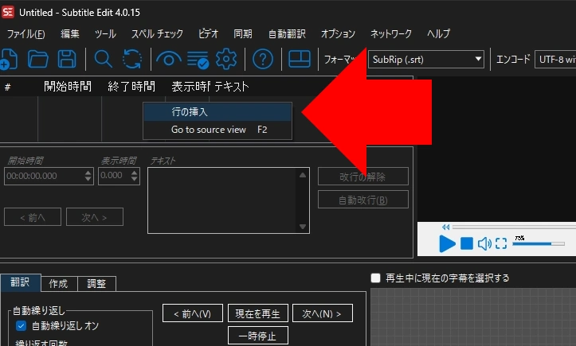Click the < 前へ(V) button
This screenshot has width=576, height=346.
coord(193,313)
